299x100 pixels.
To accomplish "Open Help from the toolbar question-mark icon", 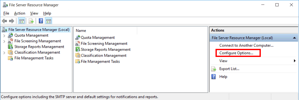I will [x=41, y=21].
